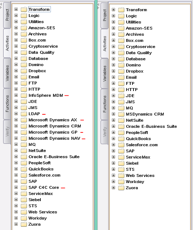
Task: Click the Domino folder icon in left panel
Action: 24,65
